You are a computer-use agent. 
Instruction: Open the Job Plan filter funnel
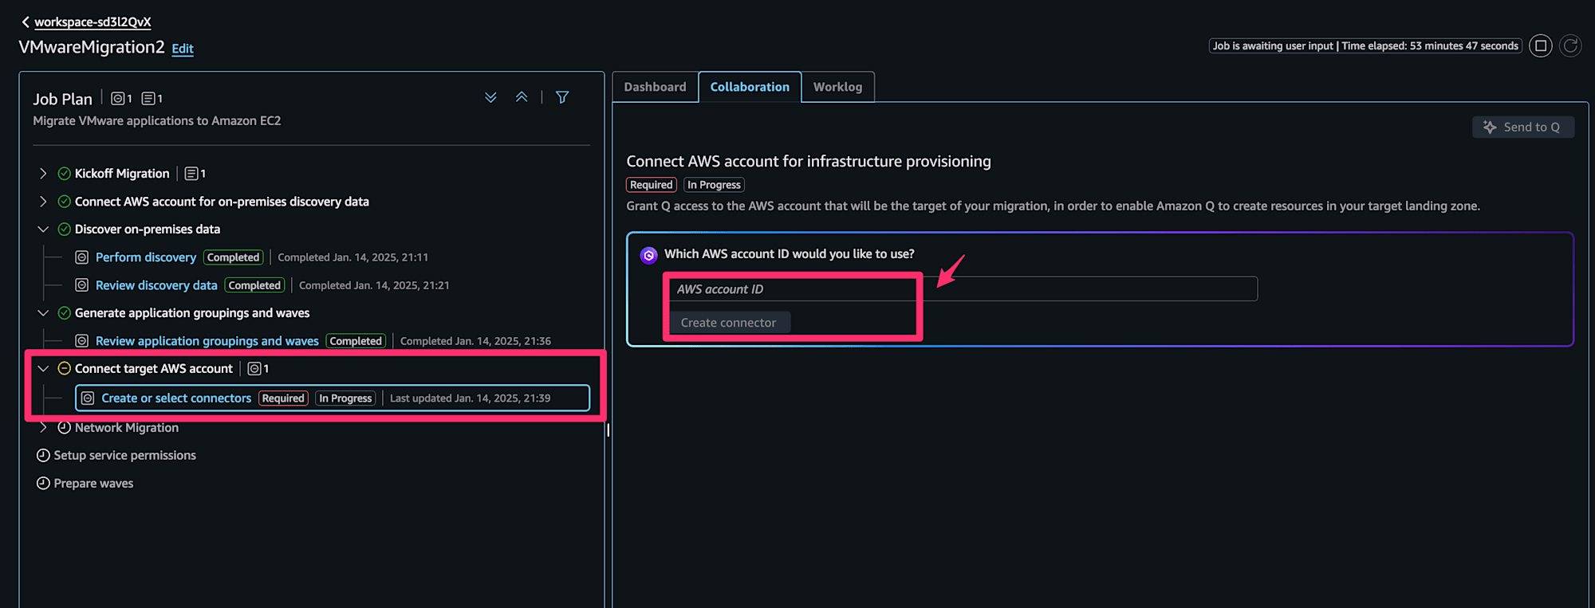click(562, 97)
